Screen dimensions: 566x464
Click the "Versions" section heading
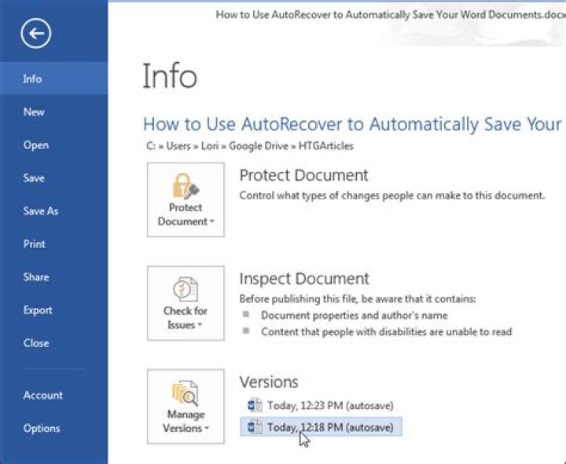click(x=269, y=382)
